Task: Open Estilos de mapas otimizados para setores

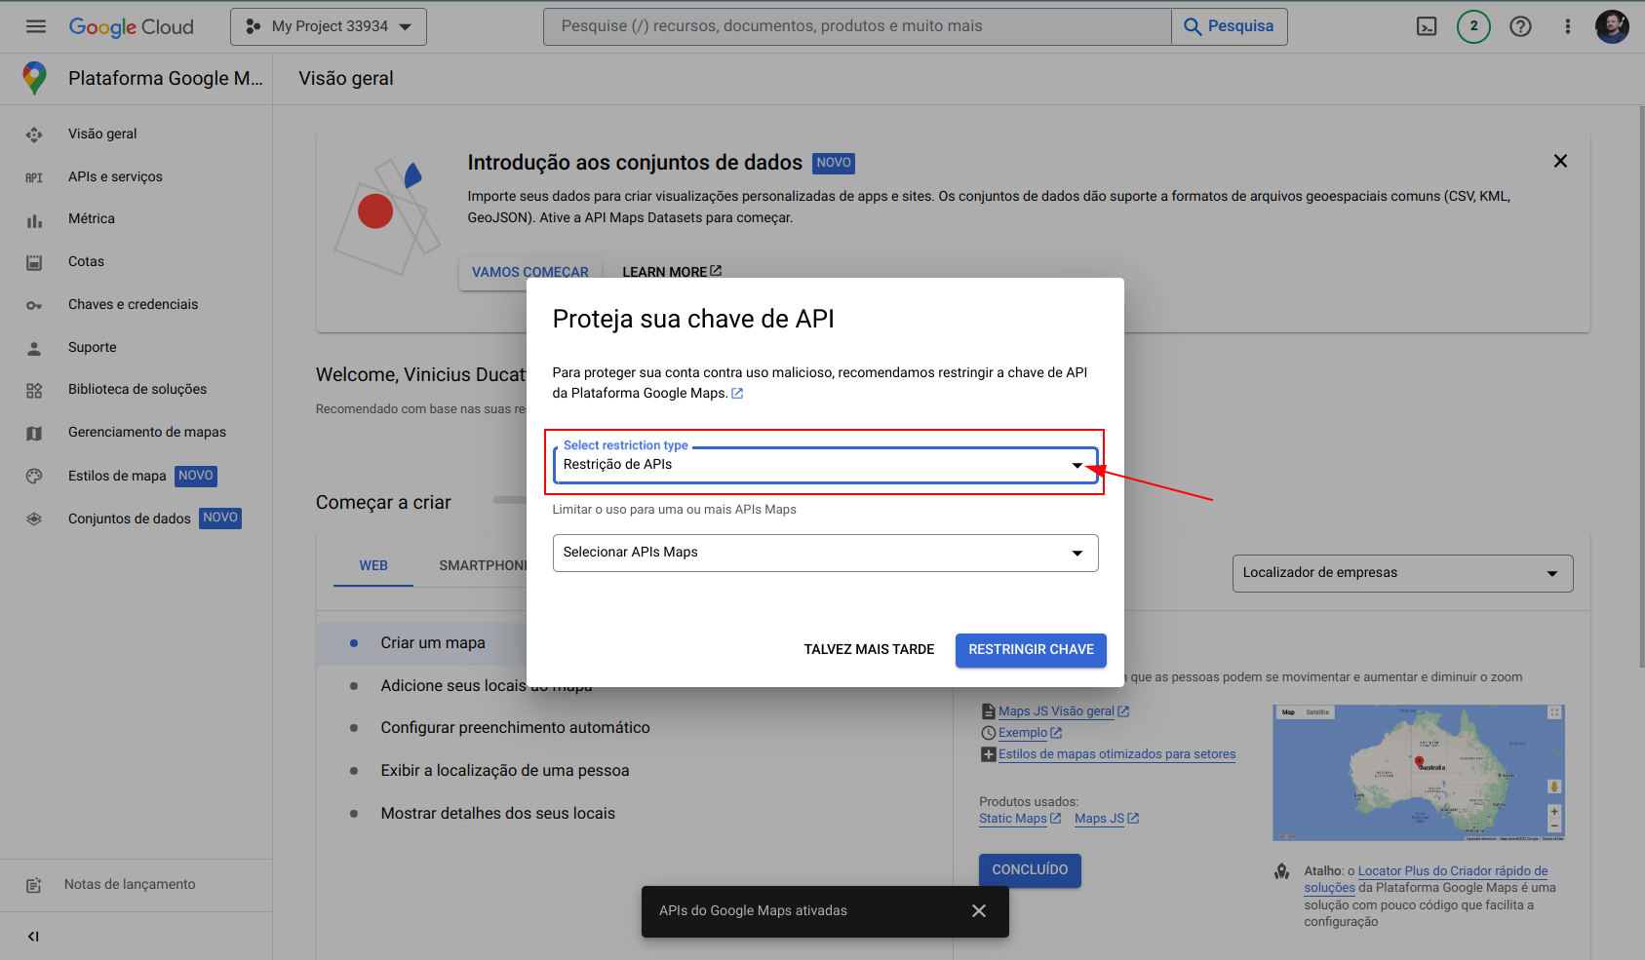Action: tap(1116, 754)
